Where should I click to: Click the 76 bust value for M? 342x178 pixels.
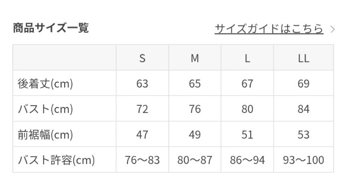[x=194, y=109]
